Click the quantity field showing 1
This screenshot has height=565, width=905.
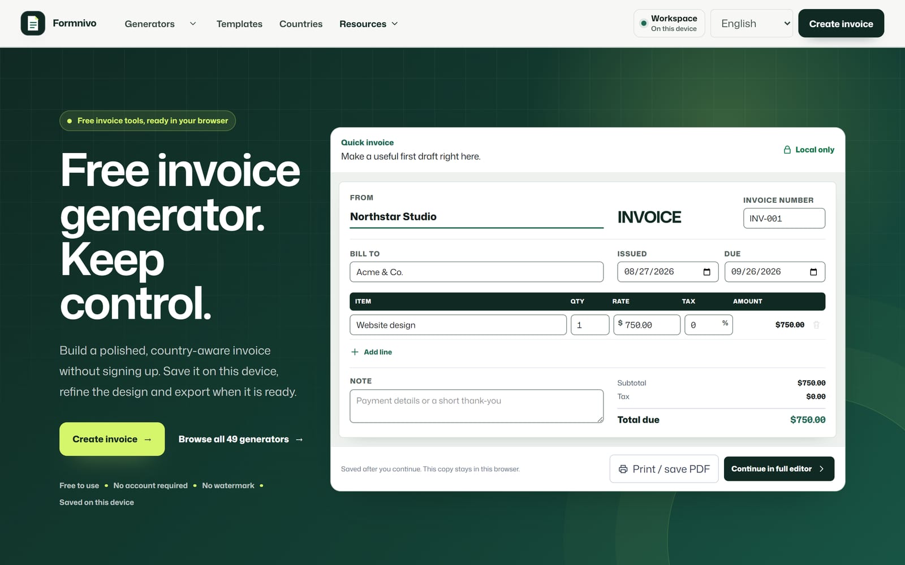coord(590,325)
